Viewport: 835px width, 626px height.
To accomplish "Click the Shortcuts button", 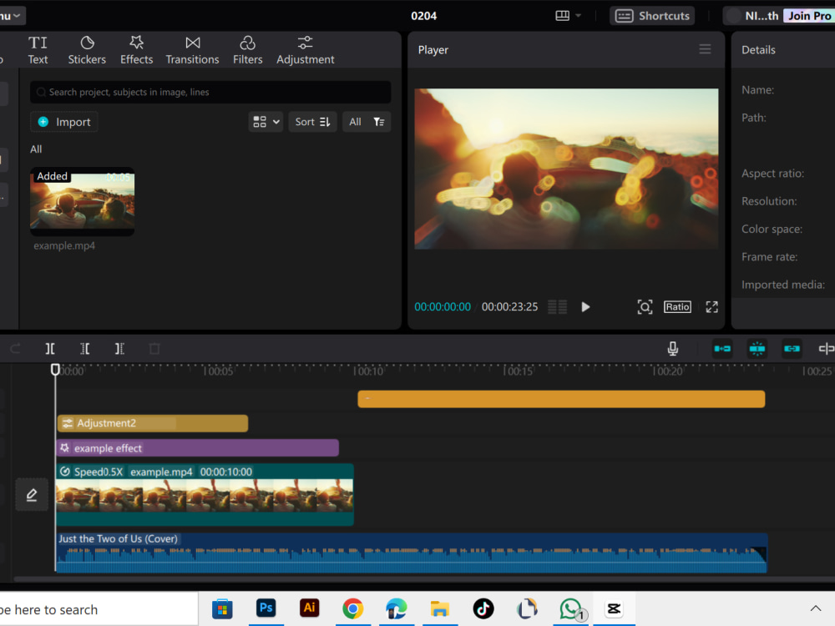I will coord(652,16).
